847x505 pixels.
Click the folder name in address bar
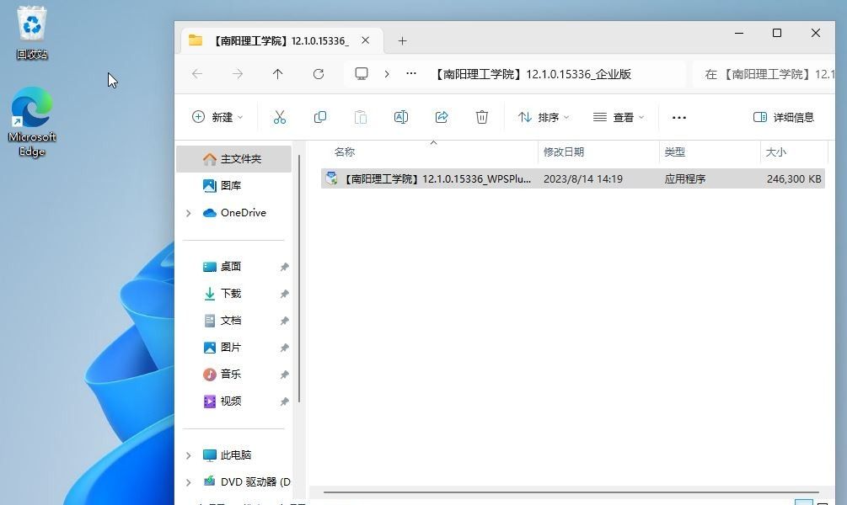click(x=533, y=74)
